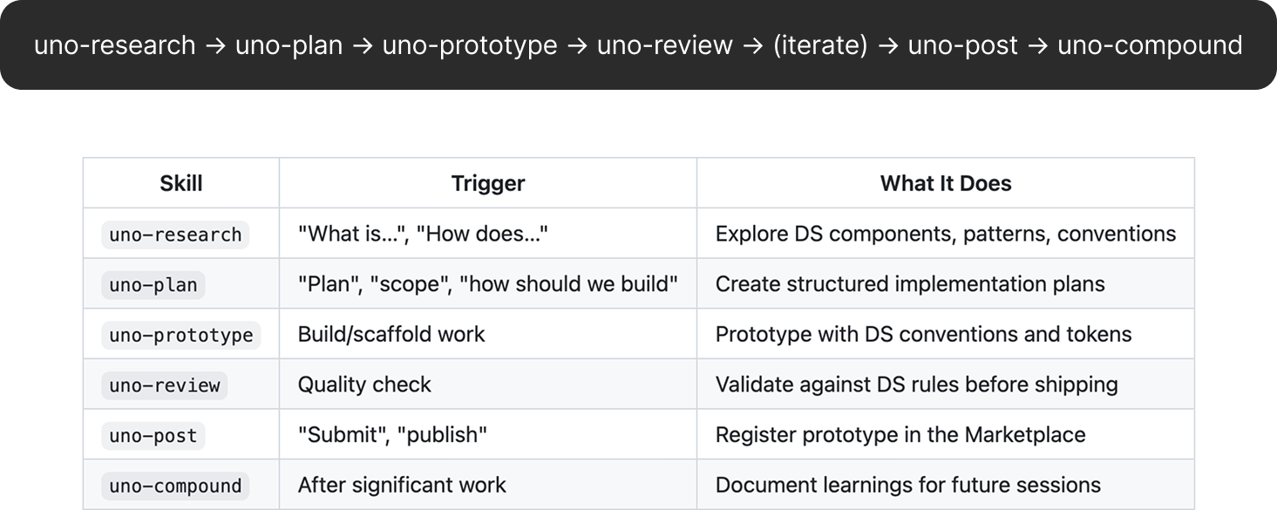This screenshot has width=1277, height=510.
Task: Click the (iterate) step in the banner
Action: [820, 45]
